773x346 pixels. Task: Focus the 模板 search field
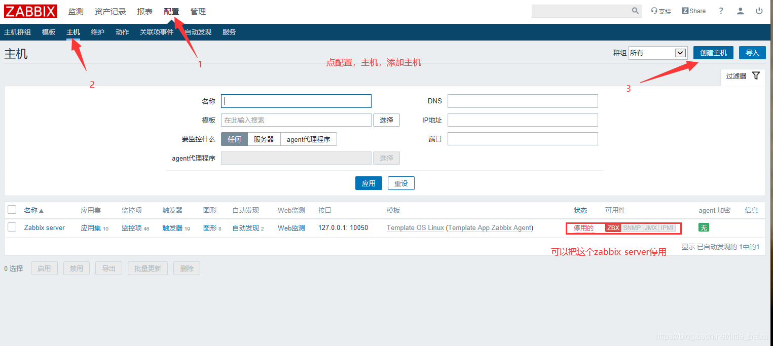[296, 120]
